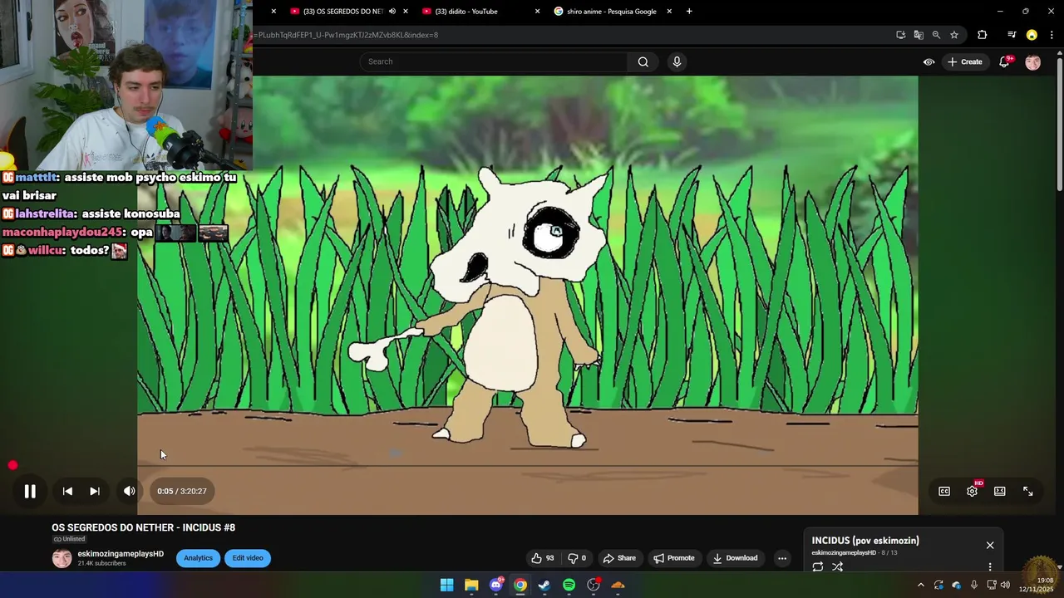Toggle shuffle playlist

(837, 566)
